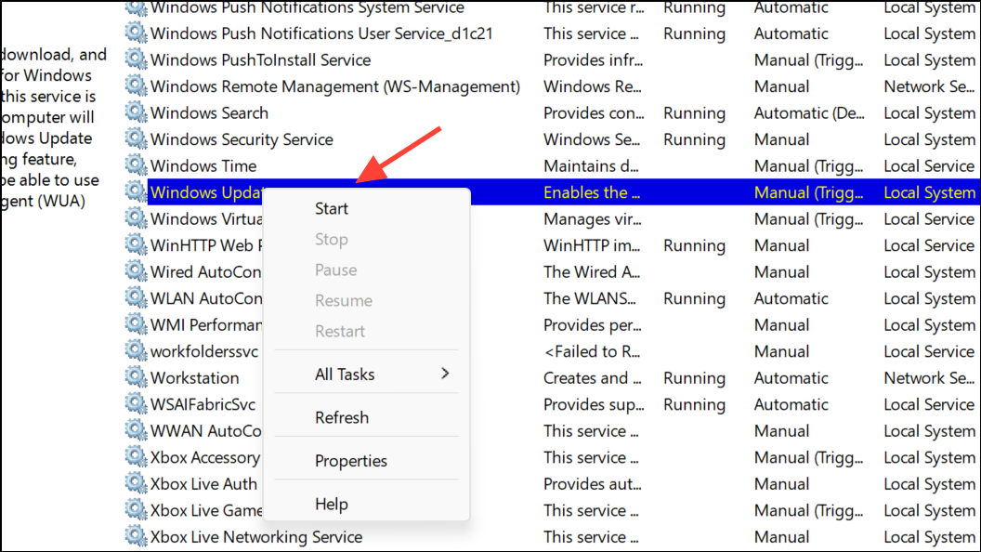Screen dimensions: 981x552
Task: Select the Xbox Live Networking Service name
Action: [x=255, y=537]
